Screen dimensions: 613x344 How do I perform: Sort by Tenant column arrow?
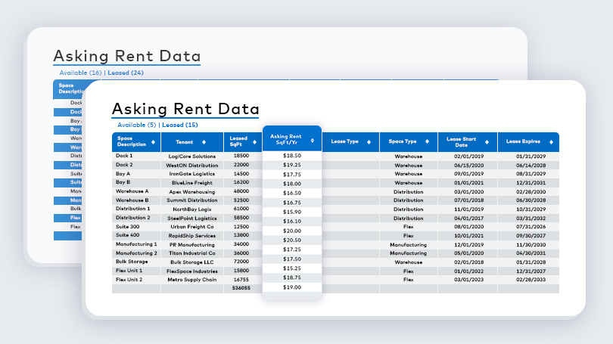(204, 142)
